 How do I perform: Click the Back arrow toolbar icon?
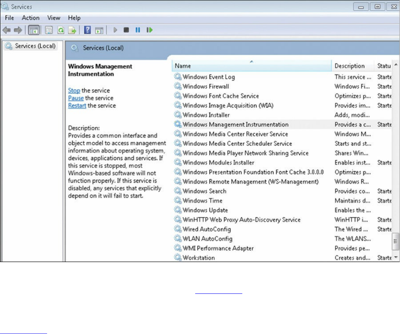click(7, 30)
